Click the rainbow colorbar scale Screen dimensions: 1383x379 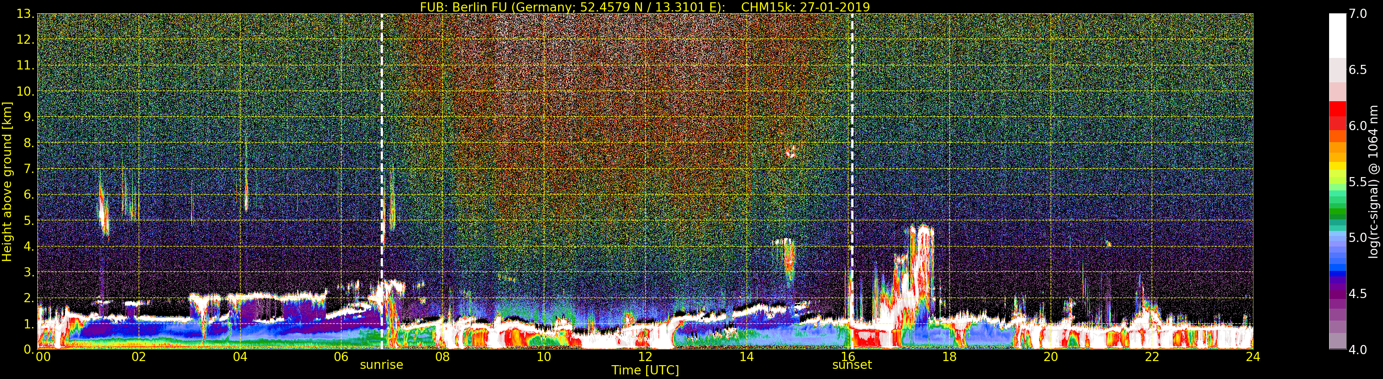1337,181
